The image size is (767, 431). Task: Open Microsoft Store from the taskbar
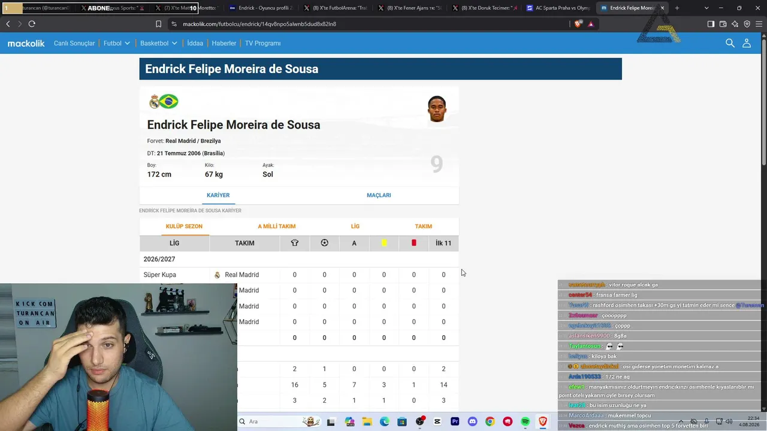(401, 421)
